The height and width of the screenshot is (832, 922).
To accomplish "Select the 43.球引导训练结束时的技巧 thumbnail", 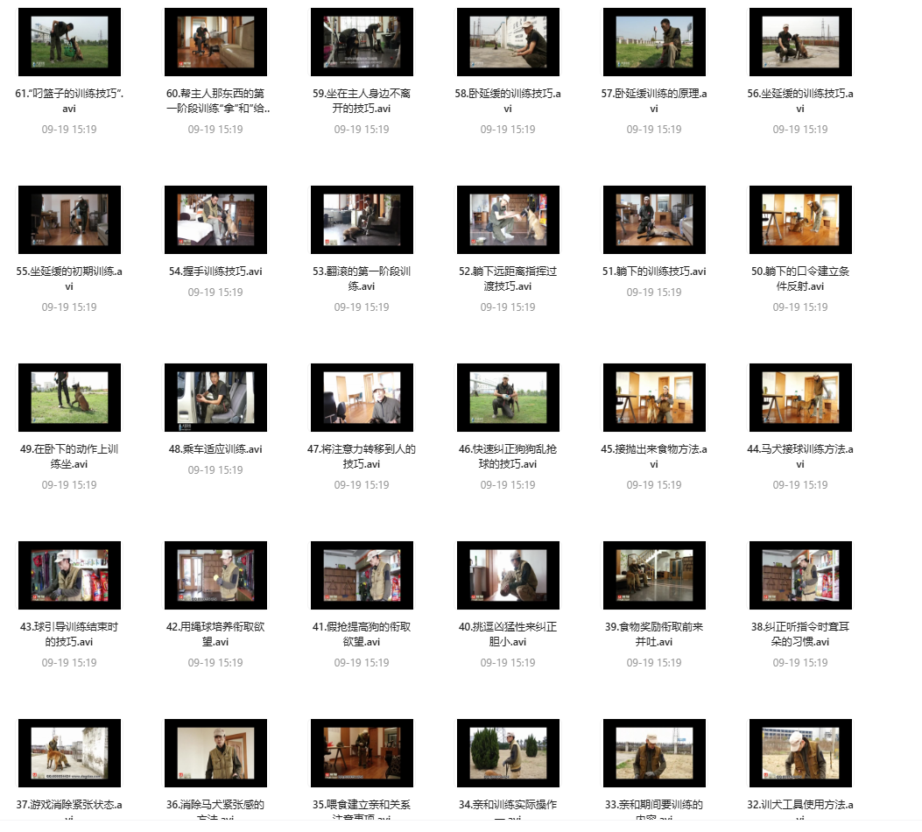I will 69,575.
